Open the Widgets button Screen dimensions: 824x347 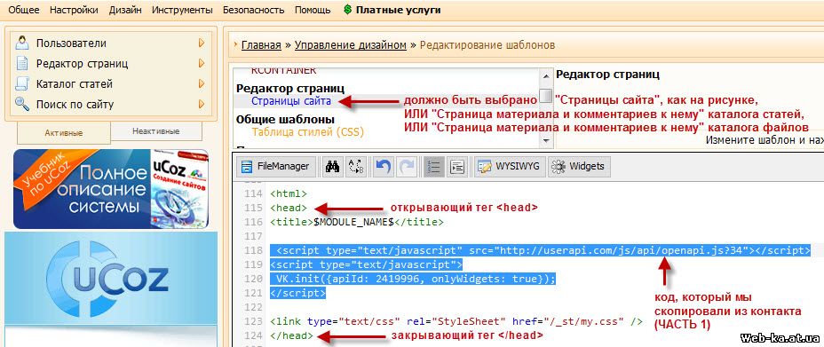click(579, 167)
